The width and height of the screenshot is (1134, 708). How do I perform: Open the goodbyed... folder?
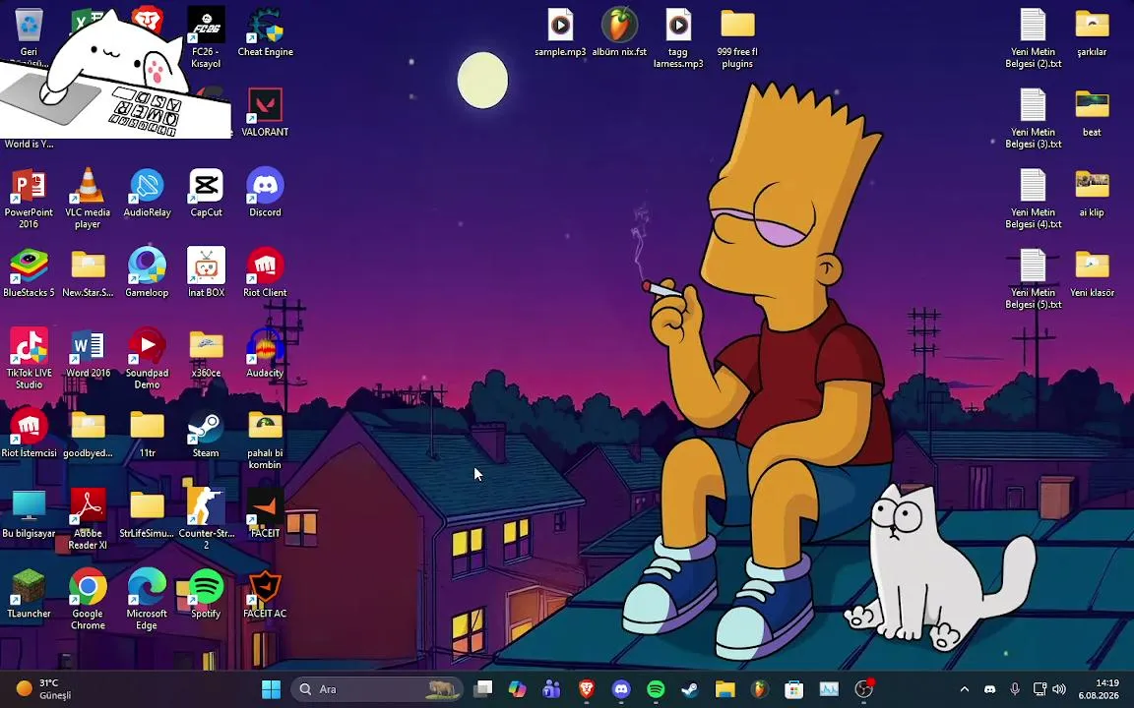click(88, 434)
